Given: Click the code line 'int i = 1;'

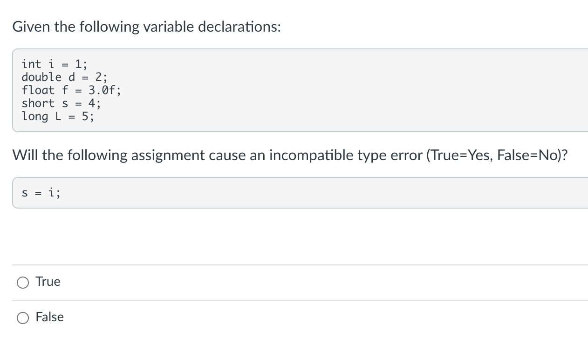Looking at the screenshot, I should pyautogui.click(x=53, y=64).
